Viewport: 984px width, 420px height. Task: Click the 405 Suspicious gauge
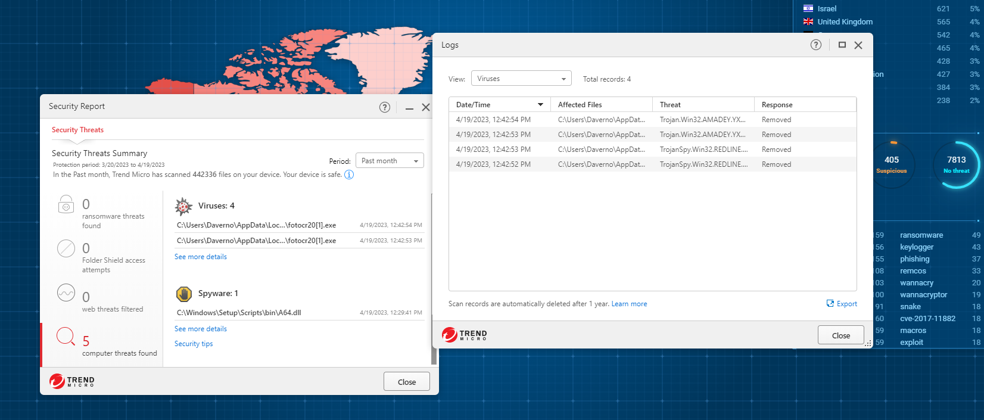coord(892,164)
